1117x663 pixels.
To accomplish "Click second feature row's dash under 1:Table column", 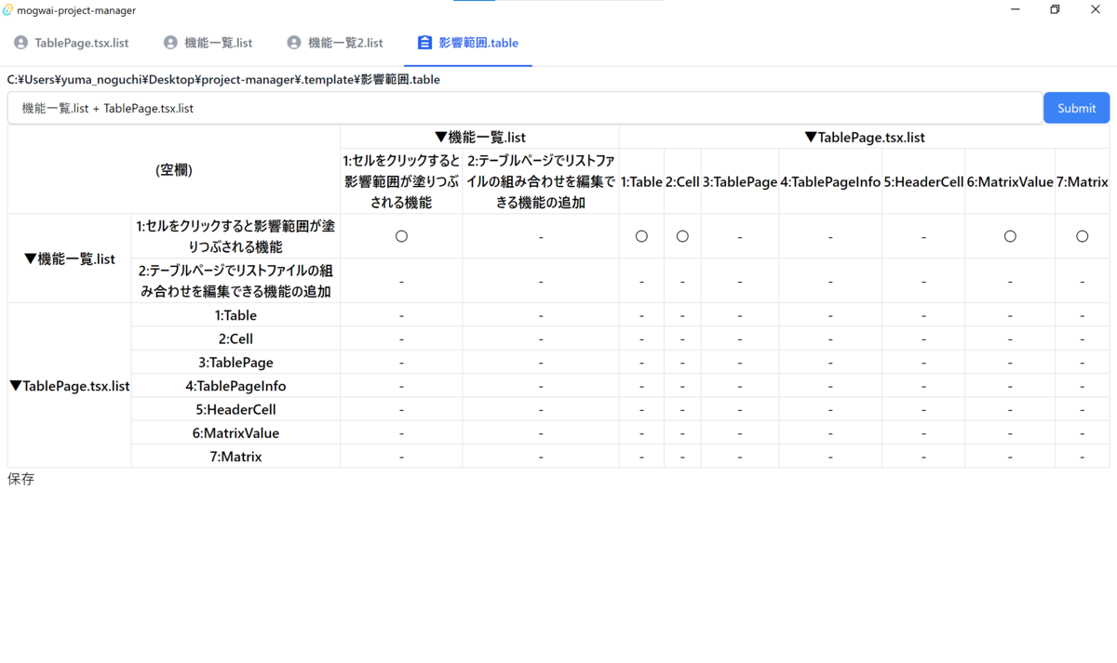I will (x=641, y=281).
